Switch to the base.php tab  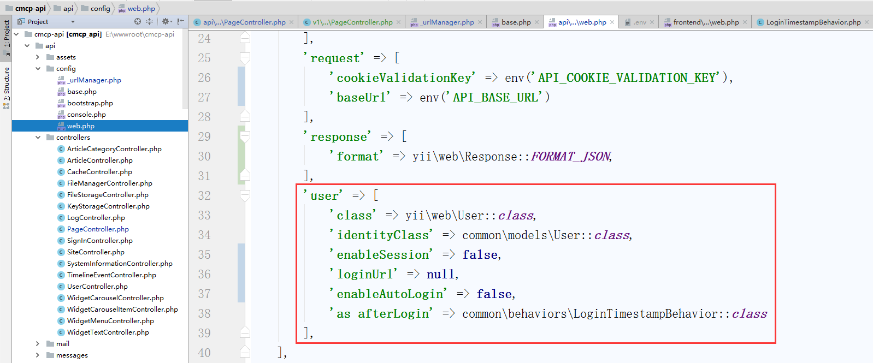516,22
